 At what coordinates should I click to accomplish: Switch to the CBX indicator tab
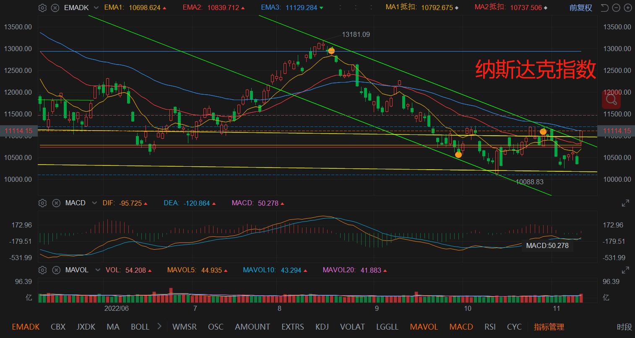[58, 327]
